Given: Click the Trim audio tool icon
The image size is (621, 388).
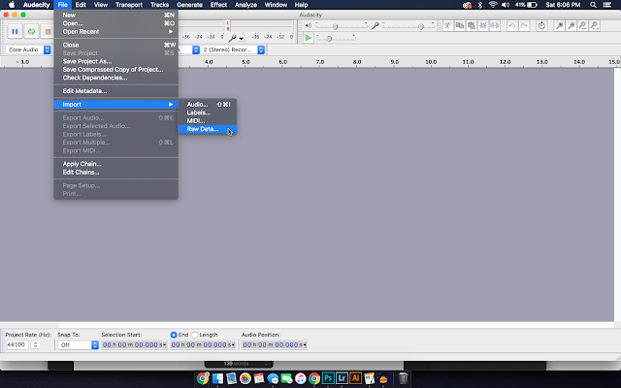Looking at the screenshot, I should tap(483, 26).
